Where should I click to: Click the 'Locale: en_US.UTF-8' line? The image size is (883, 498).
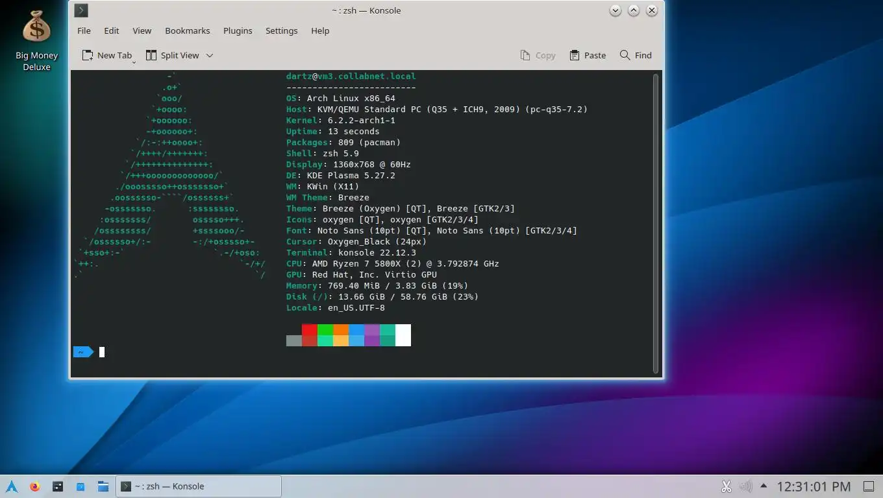click(x=336, y=307)
